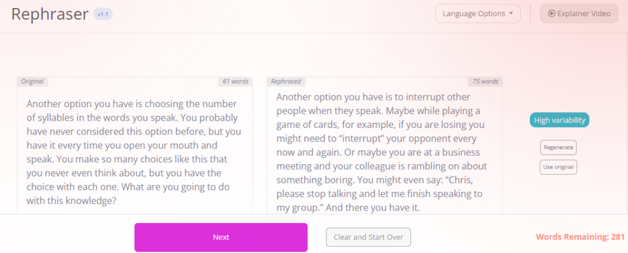This screenshot has height=253, width=628.
Task: Select the Use original button
Action: (x=558, y=167)
